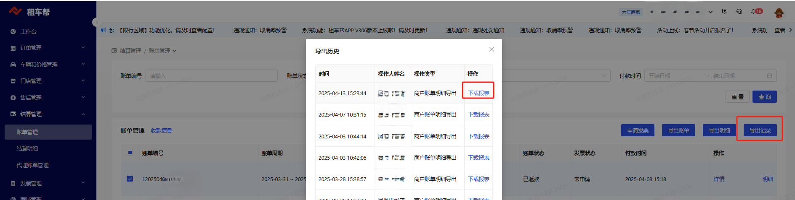This screenshot has width=795, height=200.
Task: Click the feedback message icon in header
Action: [x=725, y=12]
